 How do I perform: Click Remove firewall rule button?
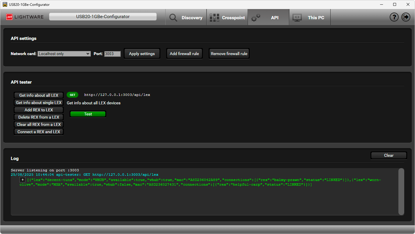pyautogui.click(x=229, y=54)
